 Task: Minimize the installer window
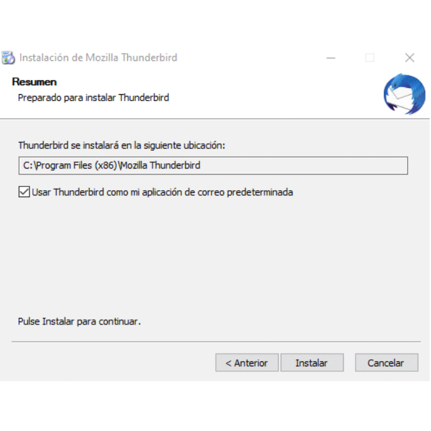point(331,58)
